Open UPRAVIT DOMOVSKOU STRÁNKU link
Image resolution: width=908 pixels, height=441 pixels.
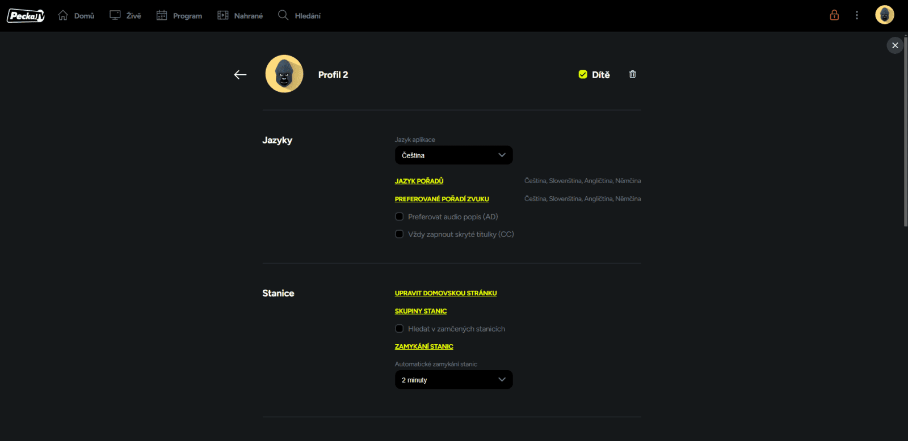coord(446,293)
